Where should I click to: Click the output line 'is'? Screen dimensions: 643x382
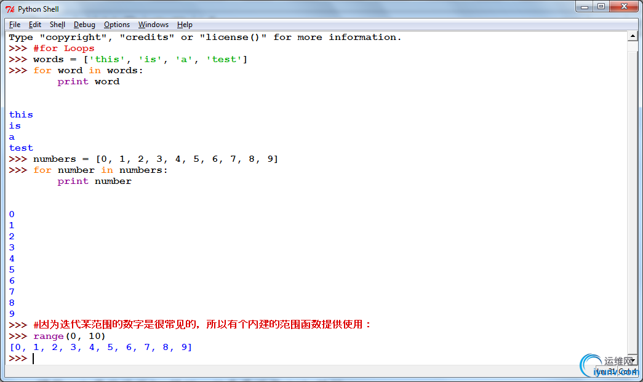pyautogui.click(x=15, y=126)
